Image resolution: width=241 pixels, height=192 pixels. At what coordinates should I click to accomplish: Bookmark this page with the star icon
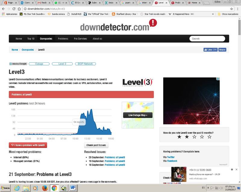231,9
